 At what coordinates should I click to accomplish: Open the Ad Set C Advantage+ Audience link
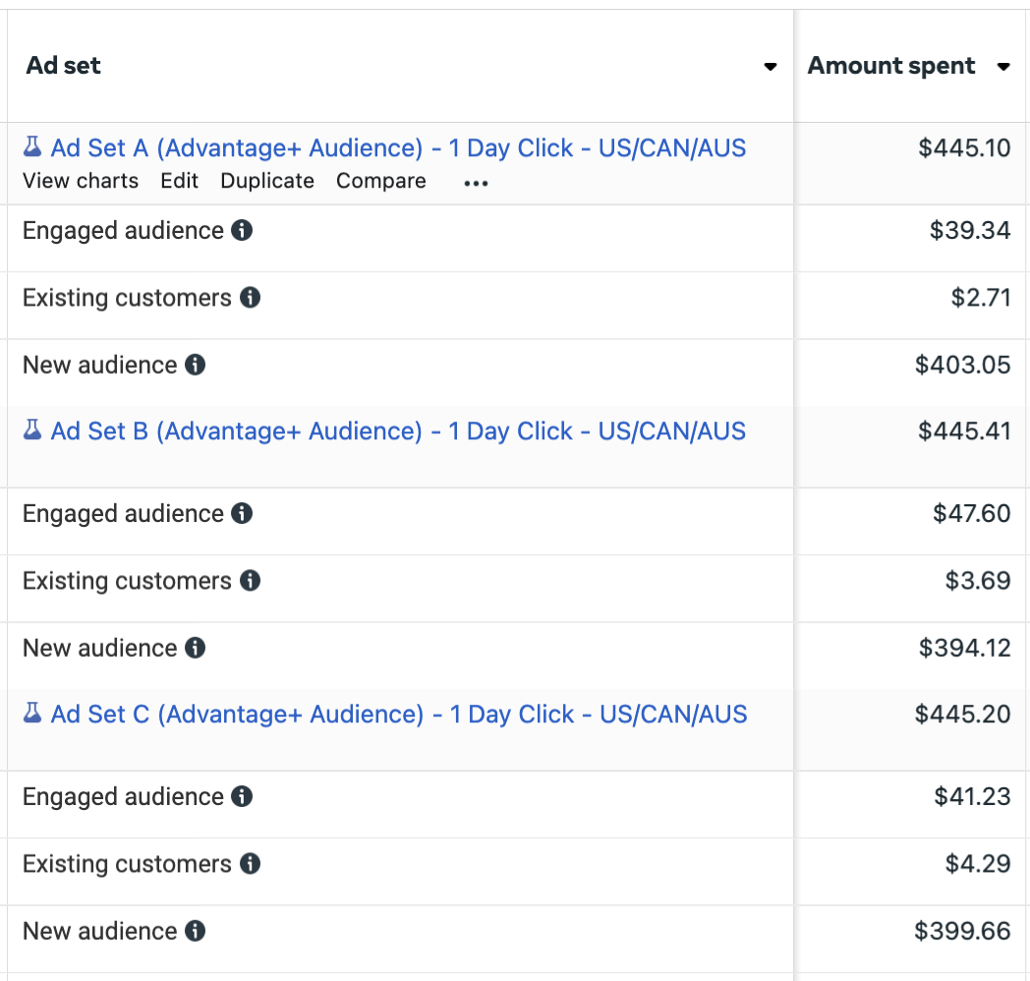399,715
